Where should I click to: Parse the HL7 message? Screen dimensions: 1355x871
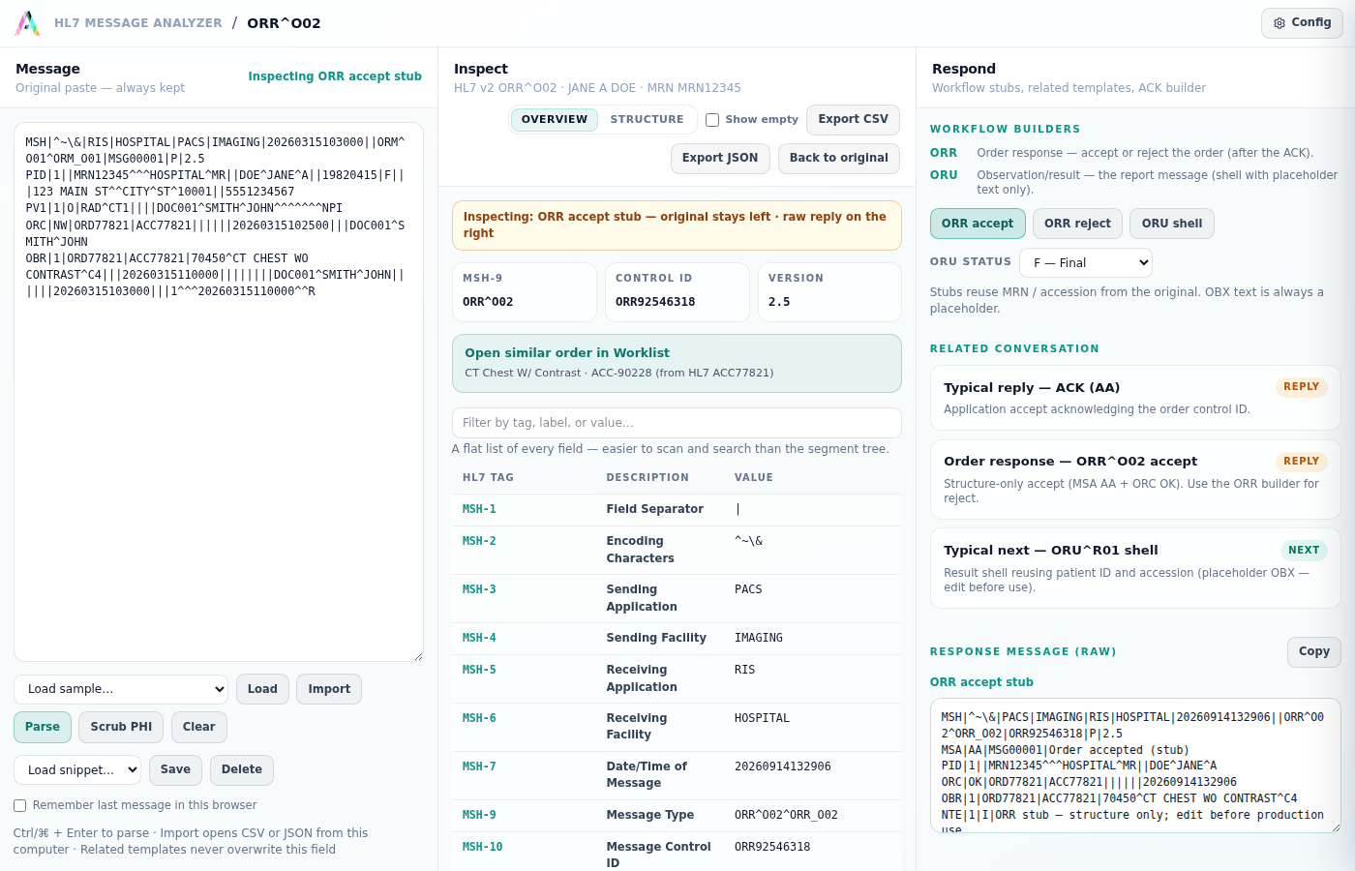click(x=43, y=727)
